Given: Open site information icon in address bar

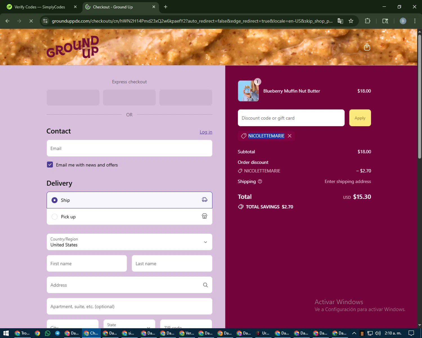Looking at the screenshot, I should tap(45, 21).
